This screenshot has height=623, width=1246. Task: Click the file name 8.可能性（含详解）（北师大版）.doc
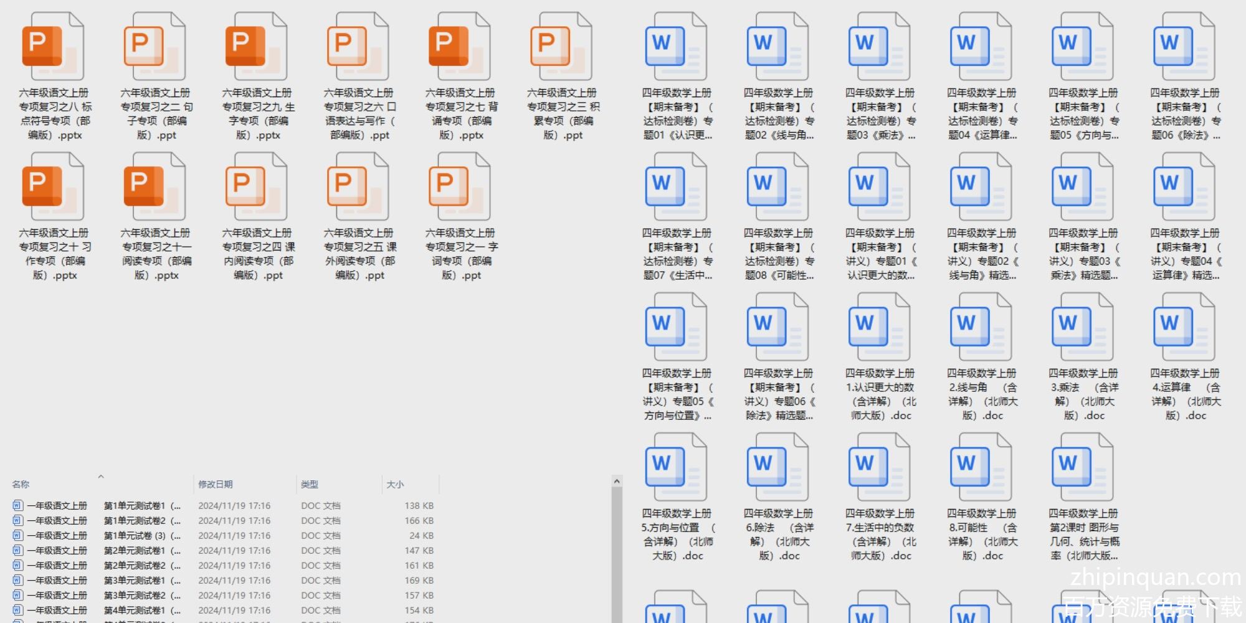pyautogui.click(x=982, y=535)
